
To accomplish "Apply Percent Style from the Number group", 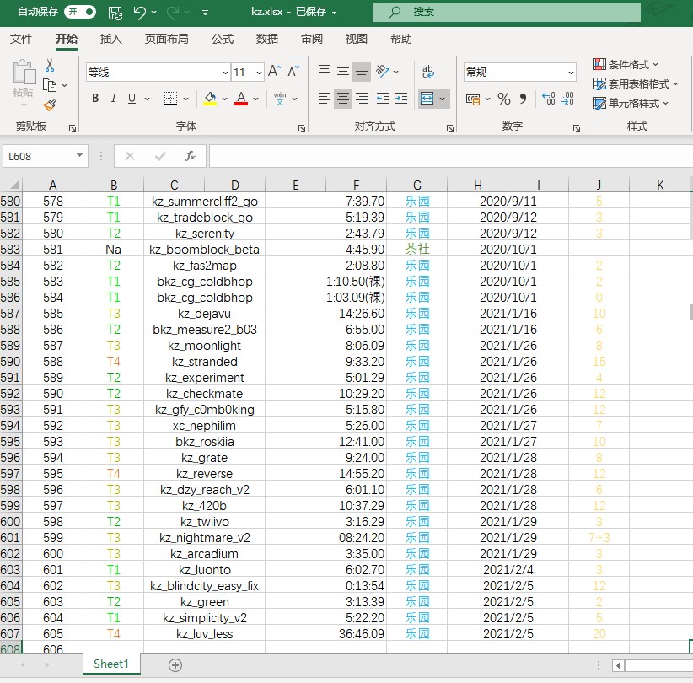I will [503, 99].
